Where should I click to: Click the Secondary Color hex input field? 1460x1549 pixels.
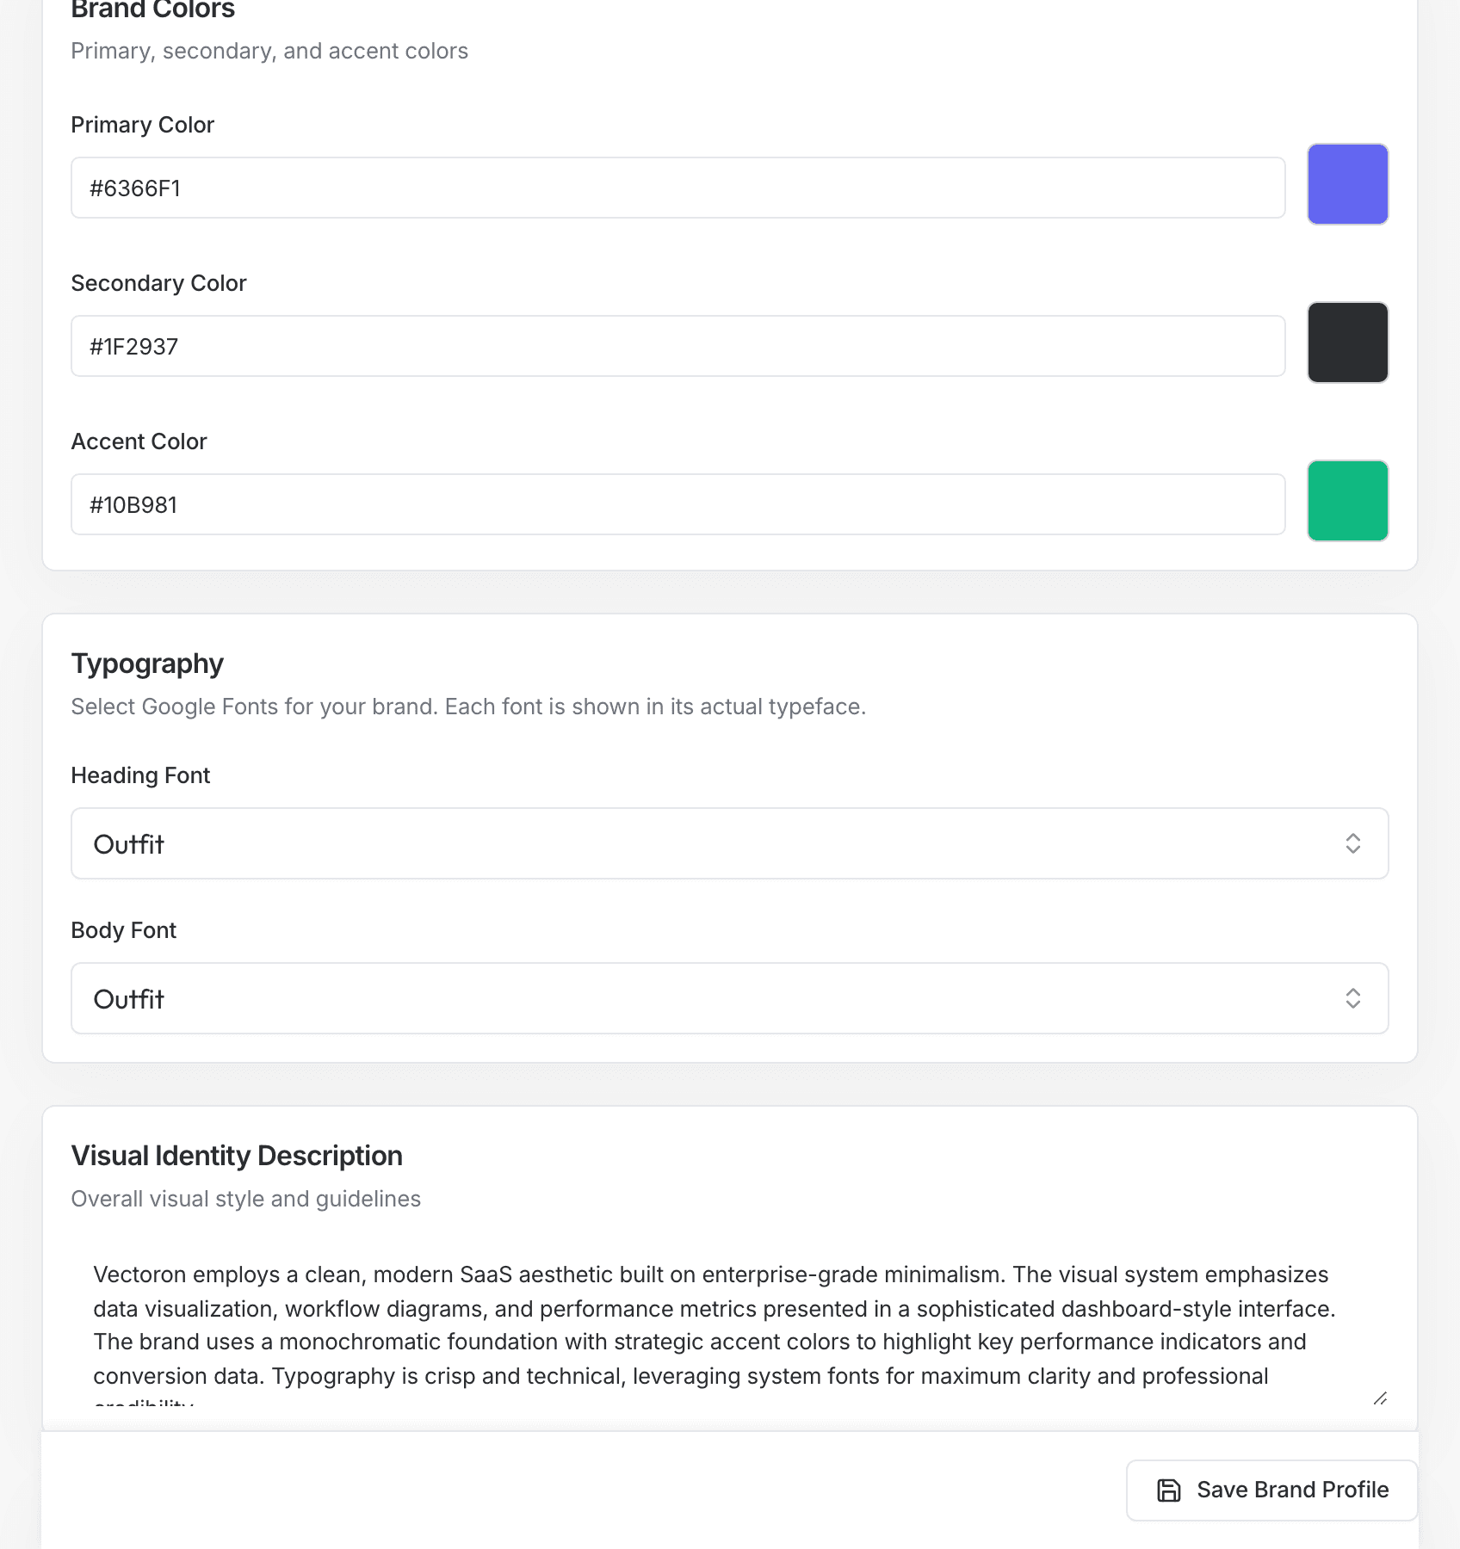[677, 346]
